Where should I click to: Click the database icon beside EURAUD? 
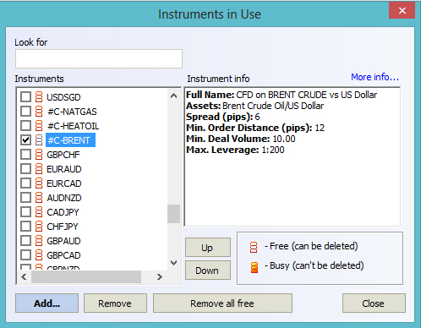[x=39, y=169]
